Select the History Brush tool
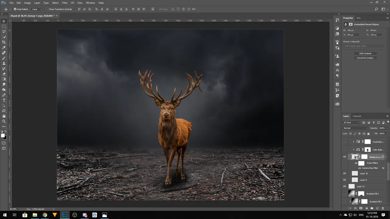The height and width of the screenshot is (219, 390). click(x=4, y=68)
